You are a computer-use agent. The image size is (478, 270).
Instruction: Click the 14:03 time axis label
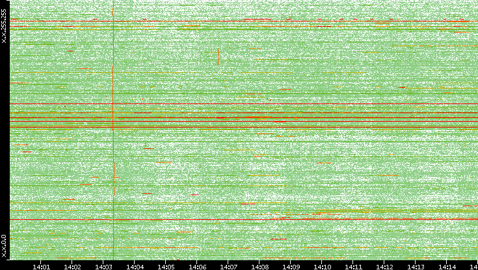click(103, 267)
